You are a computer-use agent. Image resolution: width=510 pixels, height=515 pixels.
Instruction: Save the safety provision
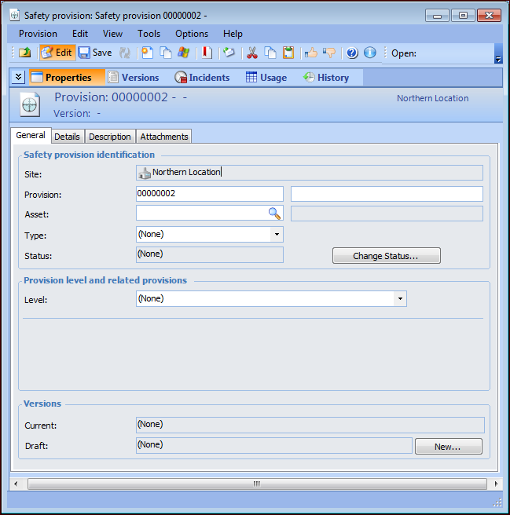point(95,53)
